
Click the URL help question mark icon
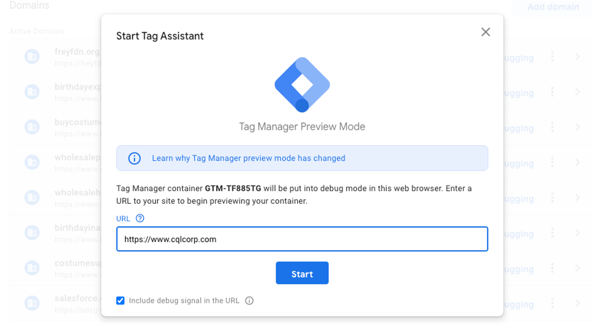click(140, 219)
